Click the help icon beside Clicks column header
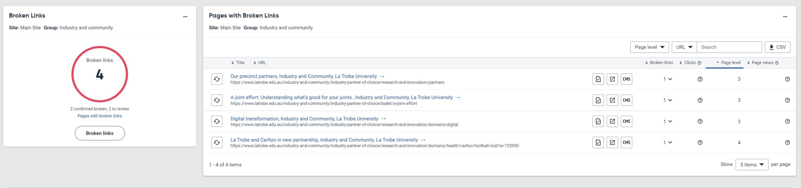The image size is (801, 188). (x=699, y=63)
